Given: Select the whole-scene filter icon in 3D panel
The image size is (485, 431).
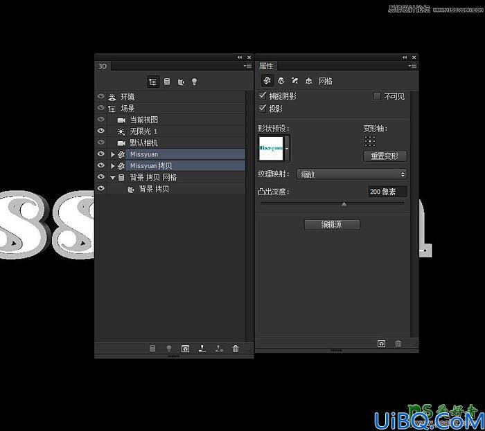Looking at the screenshot, I should tap(153, 82).
